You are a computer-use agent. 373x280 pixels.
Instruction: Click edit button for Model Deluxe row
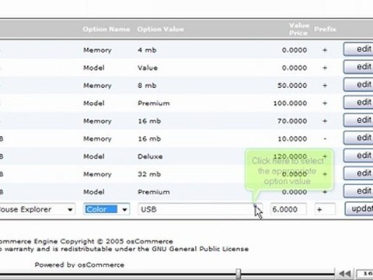pos(358,156)
